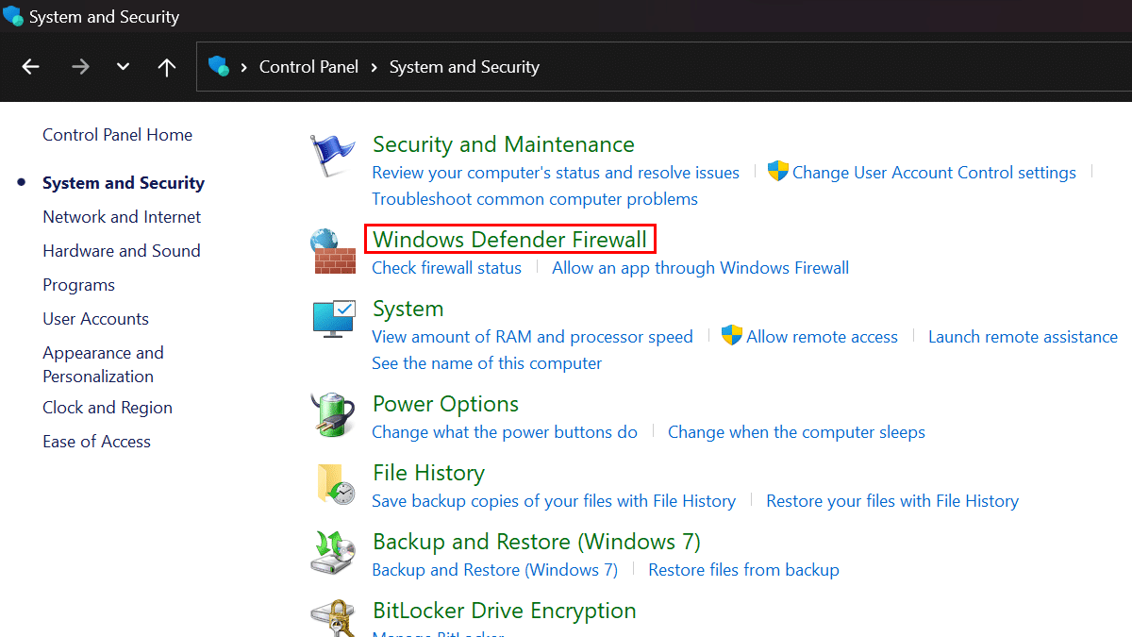Image resolution: width=1132 pixels, height=637 pixels.
Task: Click Review your computer's status and resolve issues
Action: point(556,173)
